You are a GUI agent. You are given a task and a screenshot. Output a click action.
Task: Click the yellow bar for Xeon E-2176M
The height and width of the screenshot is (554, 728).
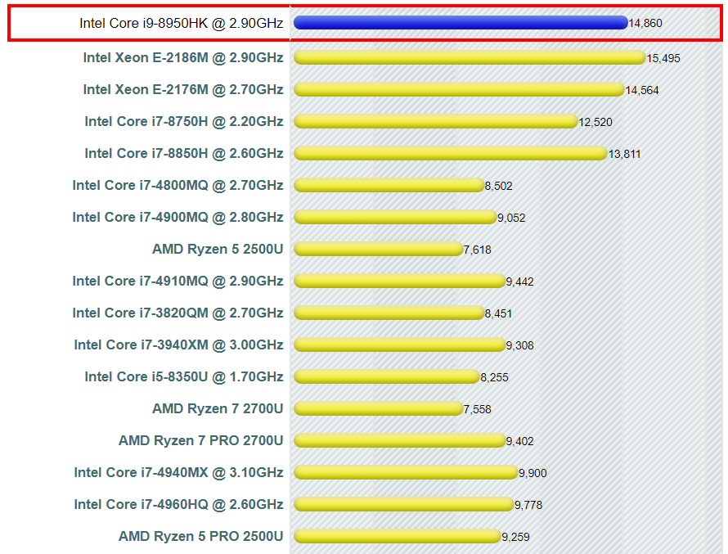tap(459, 90)
